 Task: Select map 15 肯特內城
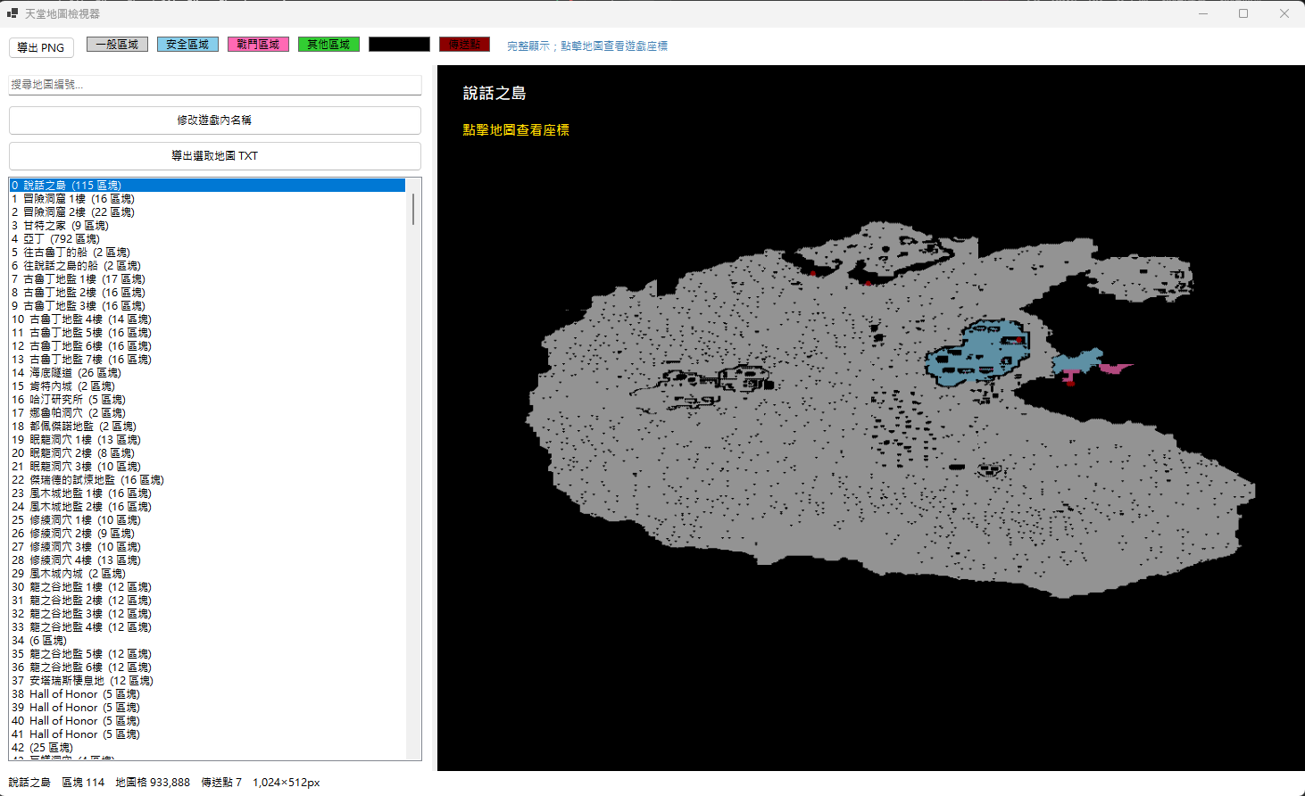point(207,386)
